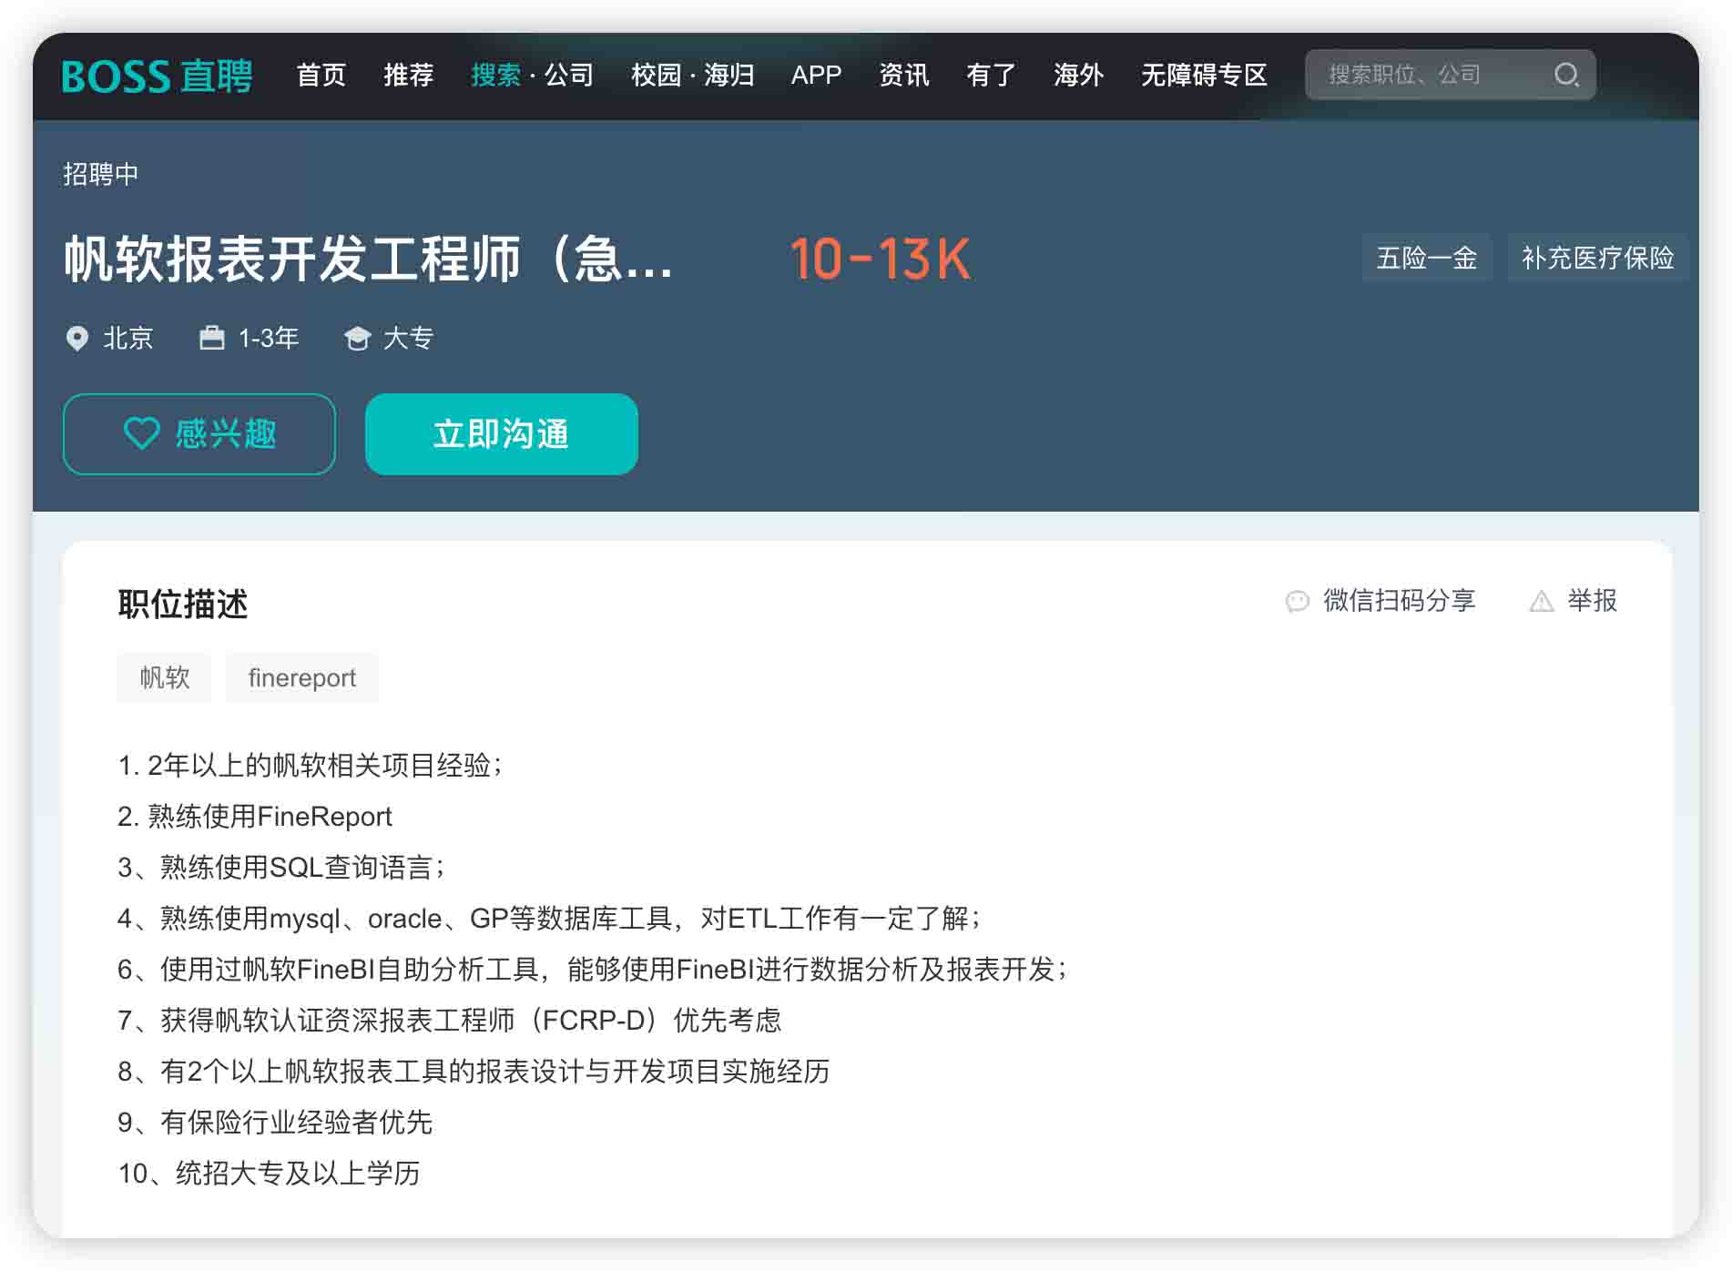Click the 职位描述 heading
Image resolution: width=1732 pixels, height=1271 pixels.
[x=183, y=604]
